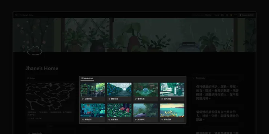Click the second reminder quote starting 當個好相處
Viewport: 269px width, 134px height.
tap(217, 116)
